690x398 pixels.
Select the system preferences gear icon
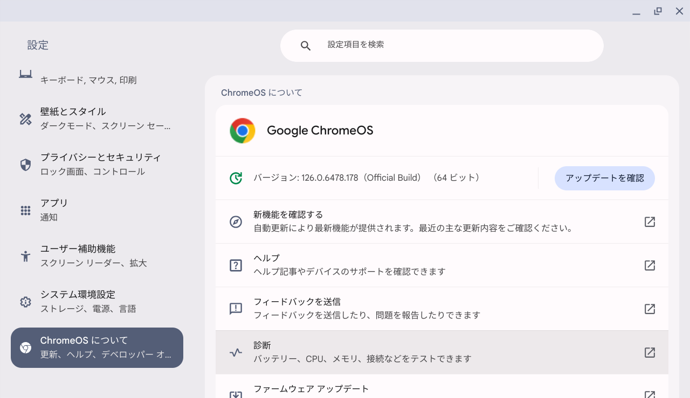[x=25, y=301]
